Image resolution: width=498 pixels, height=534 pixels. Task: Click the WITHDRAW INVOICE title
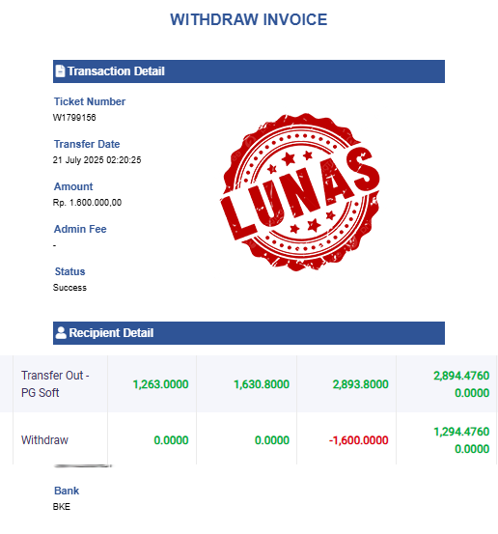pyautogui.click(x=249, y=19)
